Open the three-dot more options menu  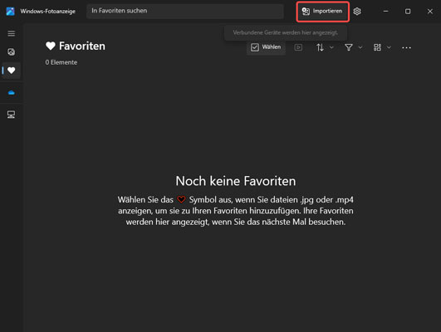(406, 48)
